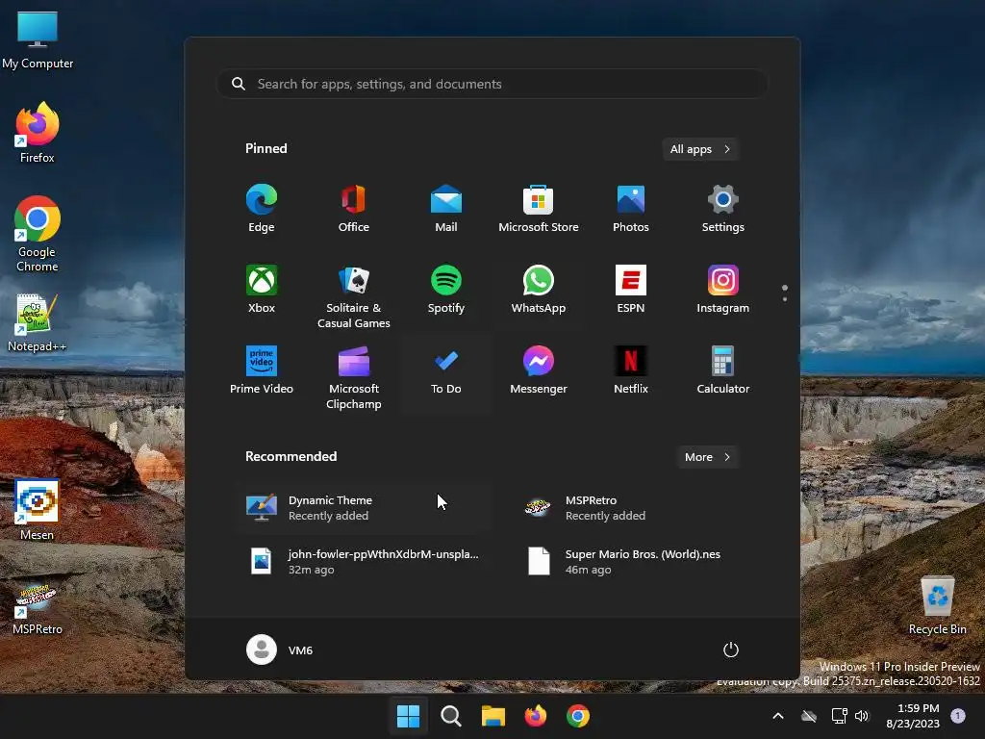Go to next pinned apps page dots
This screenshot has width=985, height=739.
[x=785, y=293]
